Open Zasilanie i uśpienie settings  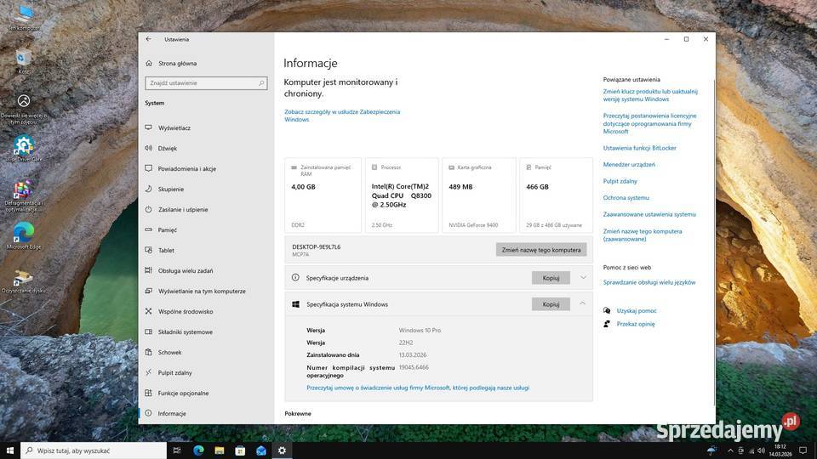pos(182,209)
